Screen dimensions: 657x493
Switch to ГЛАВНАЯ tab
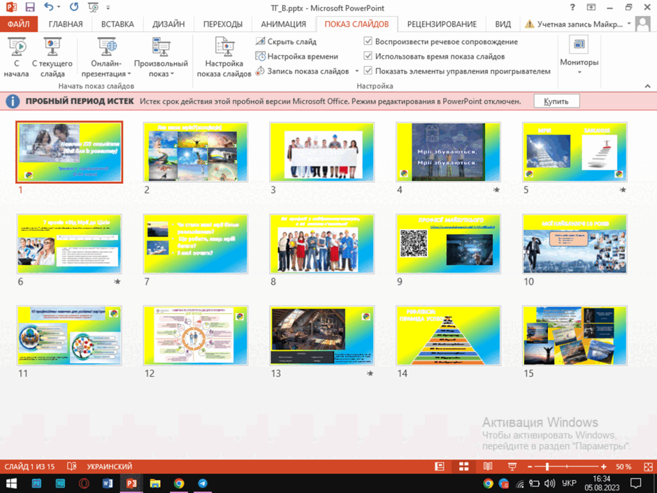[x=66, y=24]
